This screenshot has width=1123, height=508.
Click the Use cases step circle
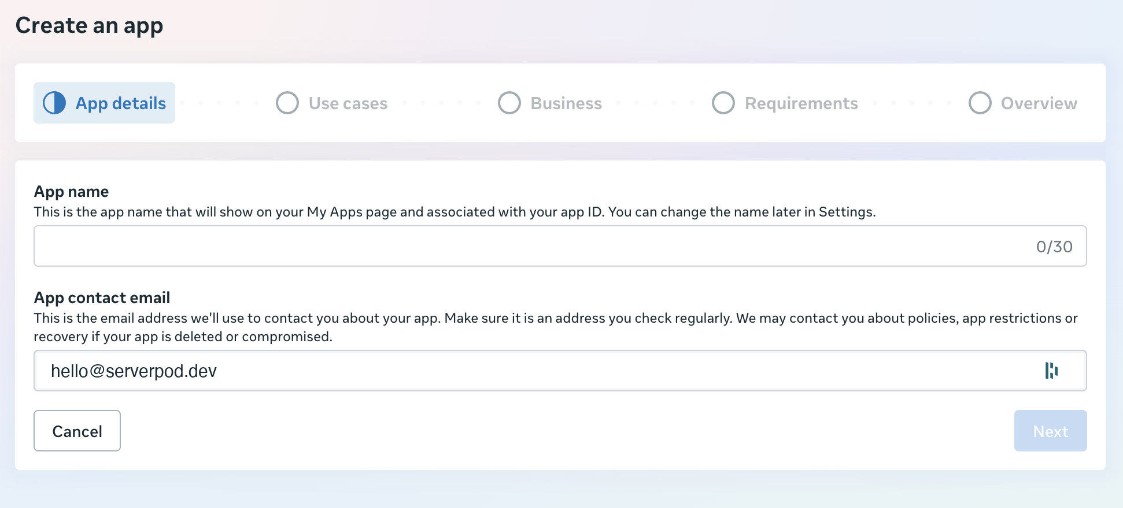click(287, 103)
